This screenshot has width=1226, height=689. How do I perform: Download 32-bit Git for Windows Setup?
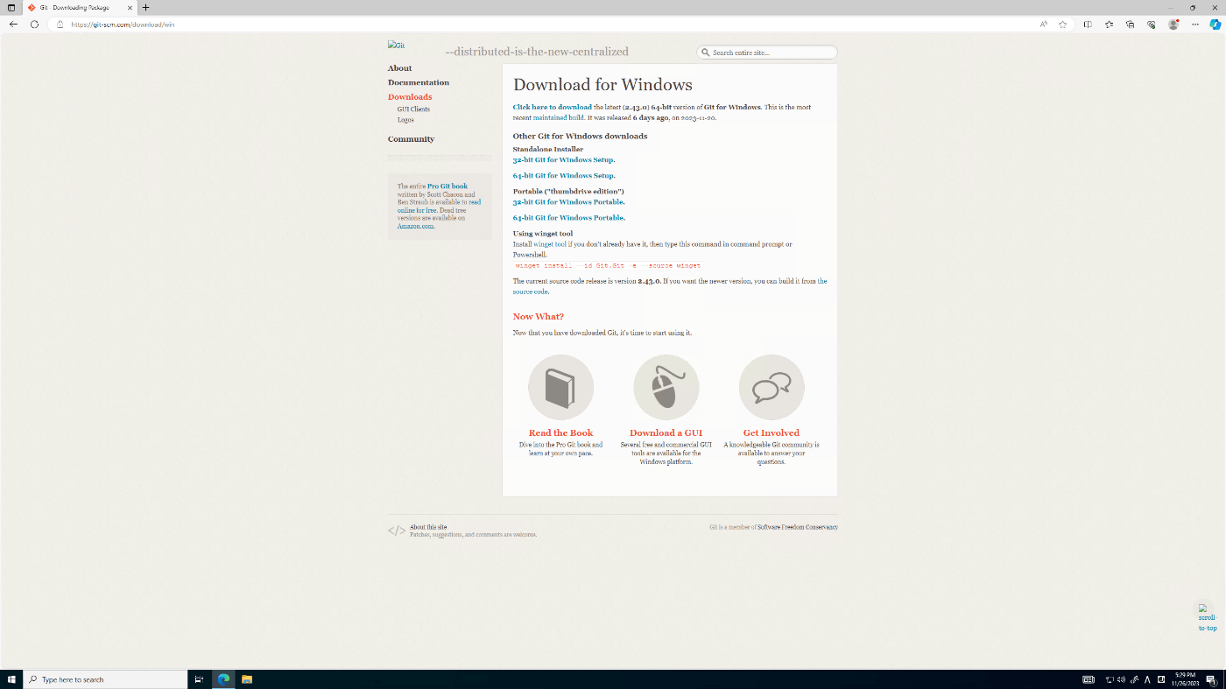(x=564, y=160)
